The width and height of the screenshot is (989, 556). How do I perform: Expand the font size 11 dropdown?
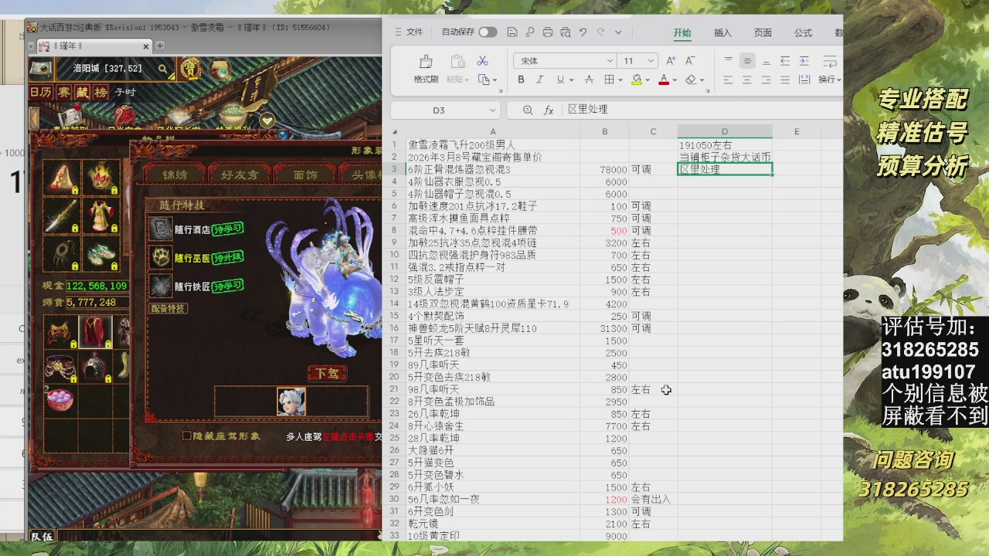651,61
